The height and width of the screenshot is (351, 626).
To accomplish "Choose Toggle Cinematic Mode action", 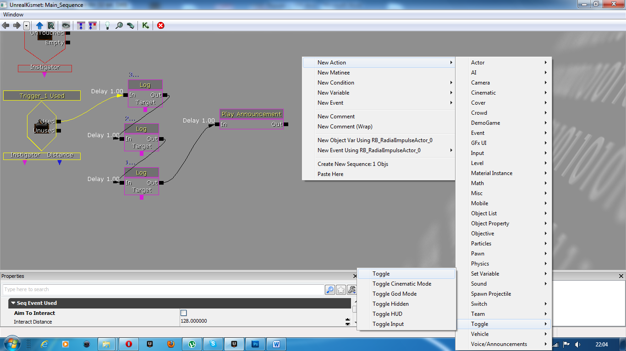I will click(x=406, y=284).
